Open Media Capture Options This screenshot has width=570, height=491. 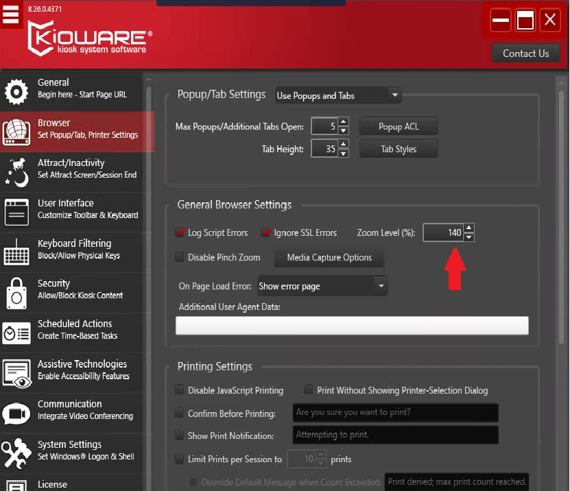point(329,258)
